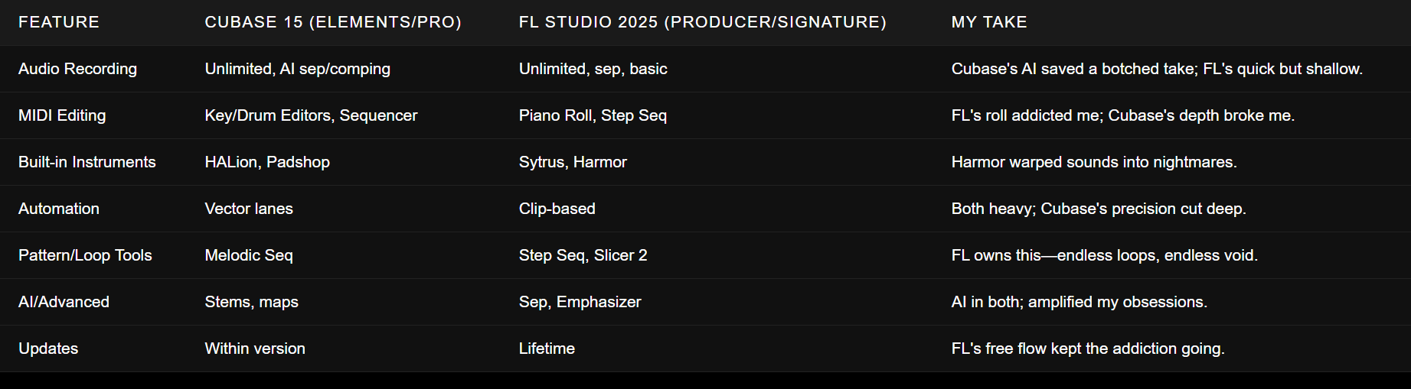Click the MY TAKE column header

point(989,22)
